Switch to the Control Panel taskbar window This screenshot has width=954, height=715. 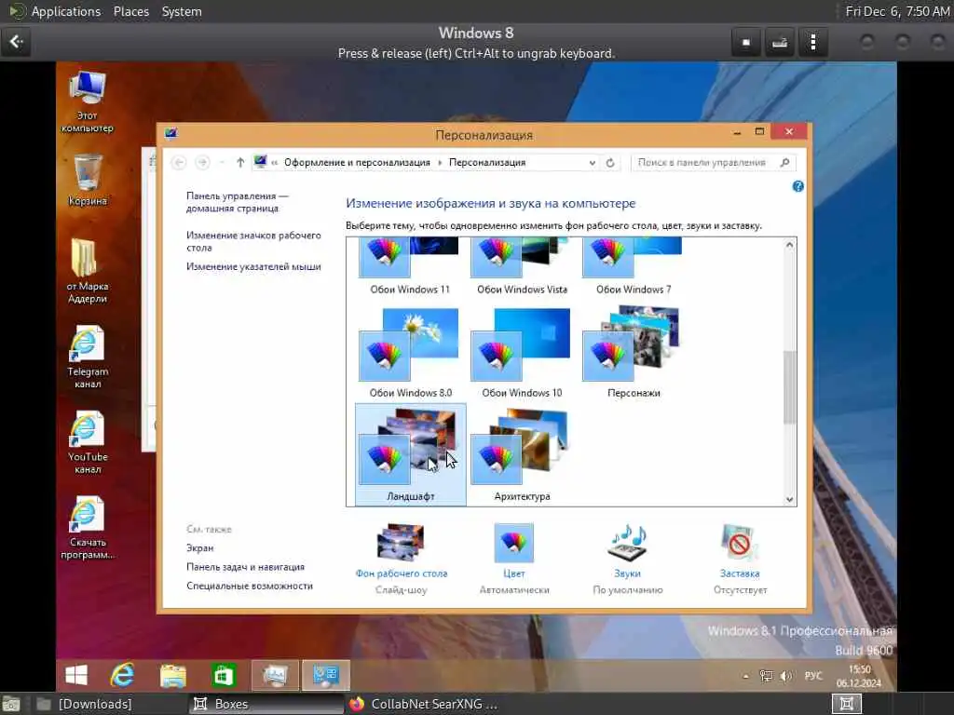[325, 675]
